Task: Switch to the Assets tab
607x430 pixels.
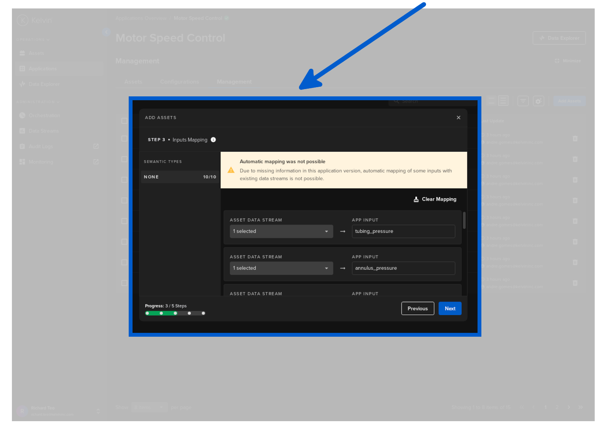Action: pos(133,82)
